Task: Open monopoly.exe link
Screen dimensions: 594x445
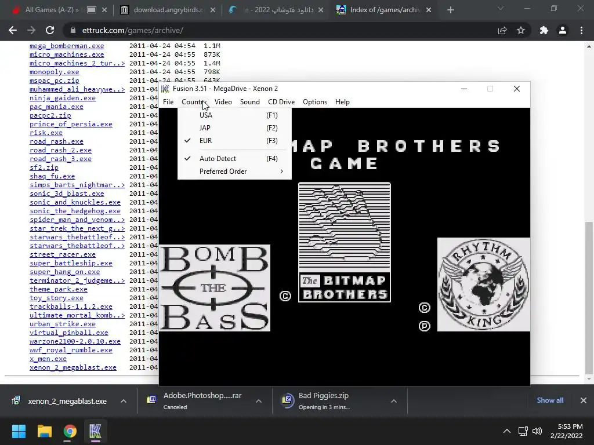Action: [54, 72]
